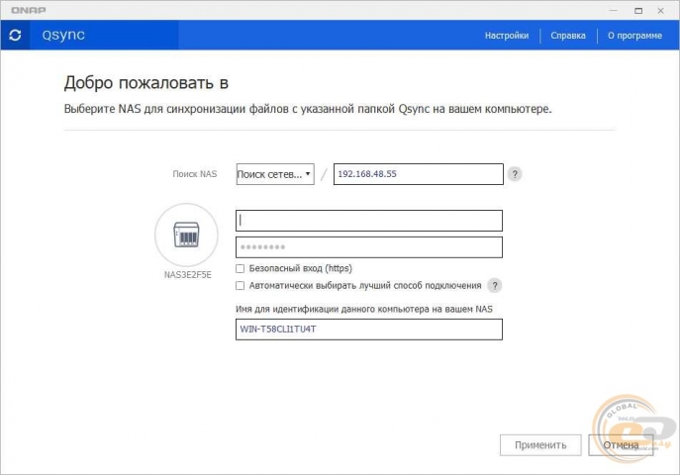
Task: Open the Настройки menu
Action: (x=507, y=36)
